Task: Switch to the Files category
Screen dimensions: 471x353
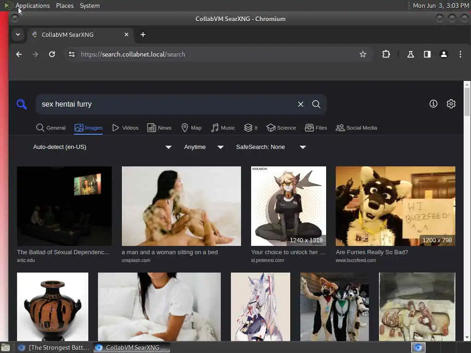Action: pyautogui.click(x=316, y=128)
